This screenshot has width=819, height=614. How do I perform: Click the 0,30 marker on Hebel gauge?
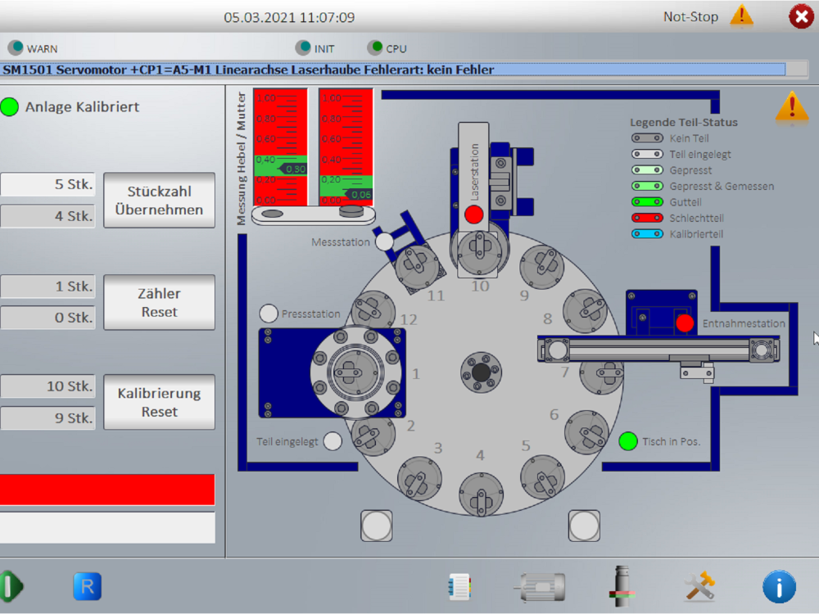(292, 169)
